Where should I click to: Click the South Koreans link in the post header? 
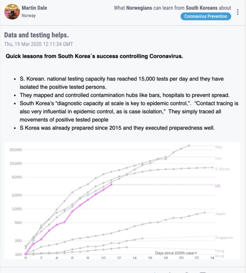(x=202, y=8)
